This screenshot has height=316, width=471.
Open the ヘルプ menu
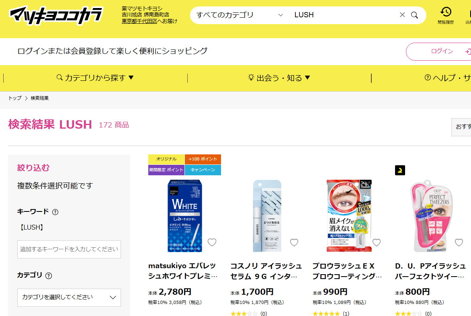click(x=448, y=78)
